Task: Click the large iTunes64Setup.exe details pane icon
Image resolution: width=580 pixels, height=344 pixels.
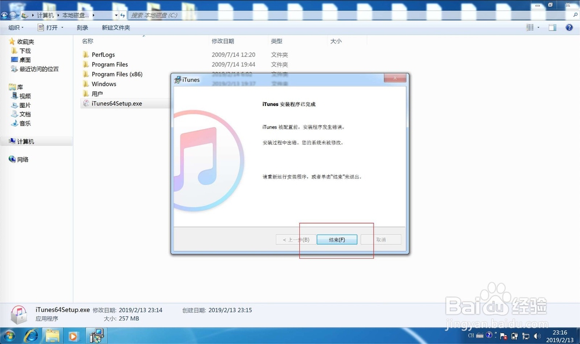Action: tap(19, 314)
